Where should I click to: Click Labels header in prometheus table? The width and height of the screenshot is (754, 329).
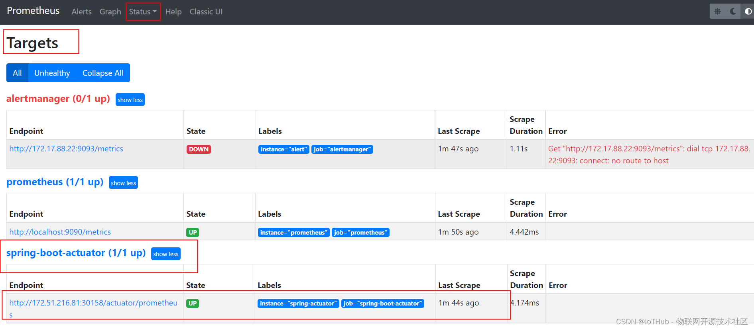pos(270,214)
